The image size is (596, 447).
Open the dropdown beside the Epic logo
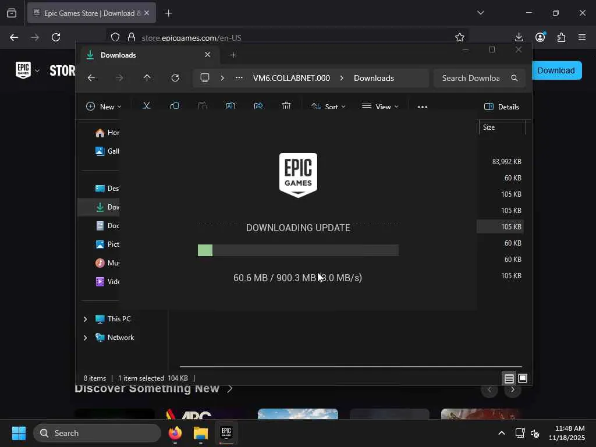tap(37, 70)
